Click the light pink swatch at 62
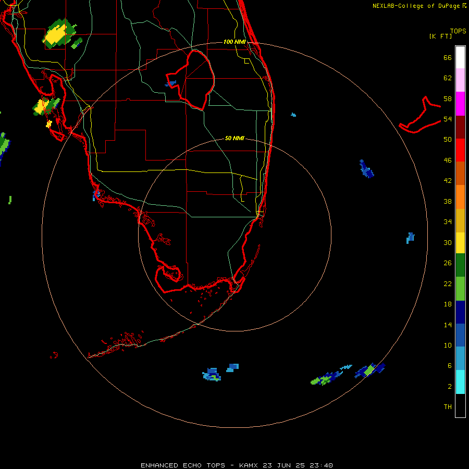 pyautogui.click(x=460, y=80)
